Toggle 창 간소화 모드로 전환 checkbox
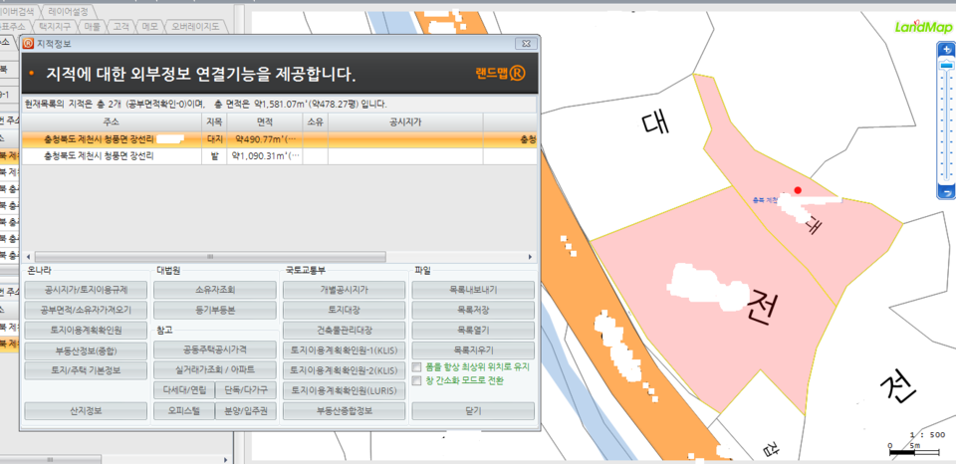Screen dimensions: 956x464 coord(418,380)
